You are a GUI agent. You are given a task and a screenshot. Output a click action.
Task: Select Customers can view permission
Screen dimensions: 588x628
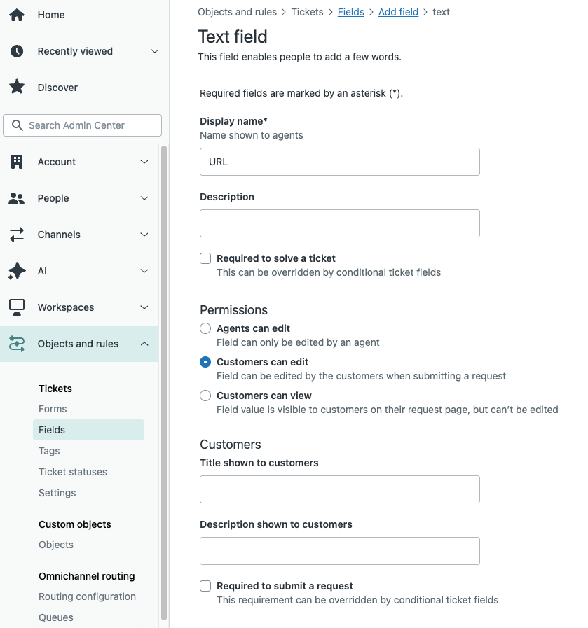(x=205, y=396)
